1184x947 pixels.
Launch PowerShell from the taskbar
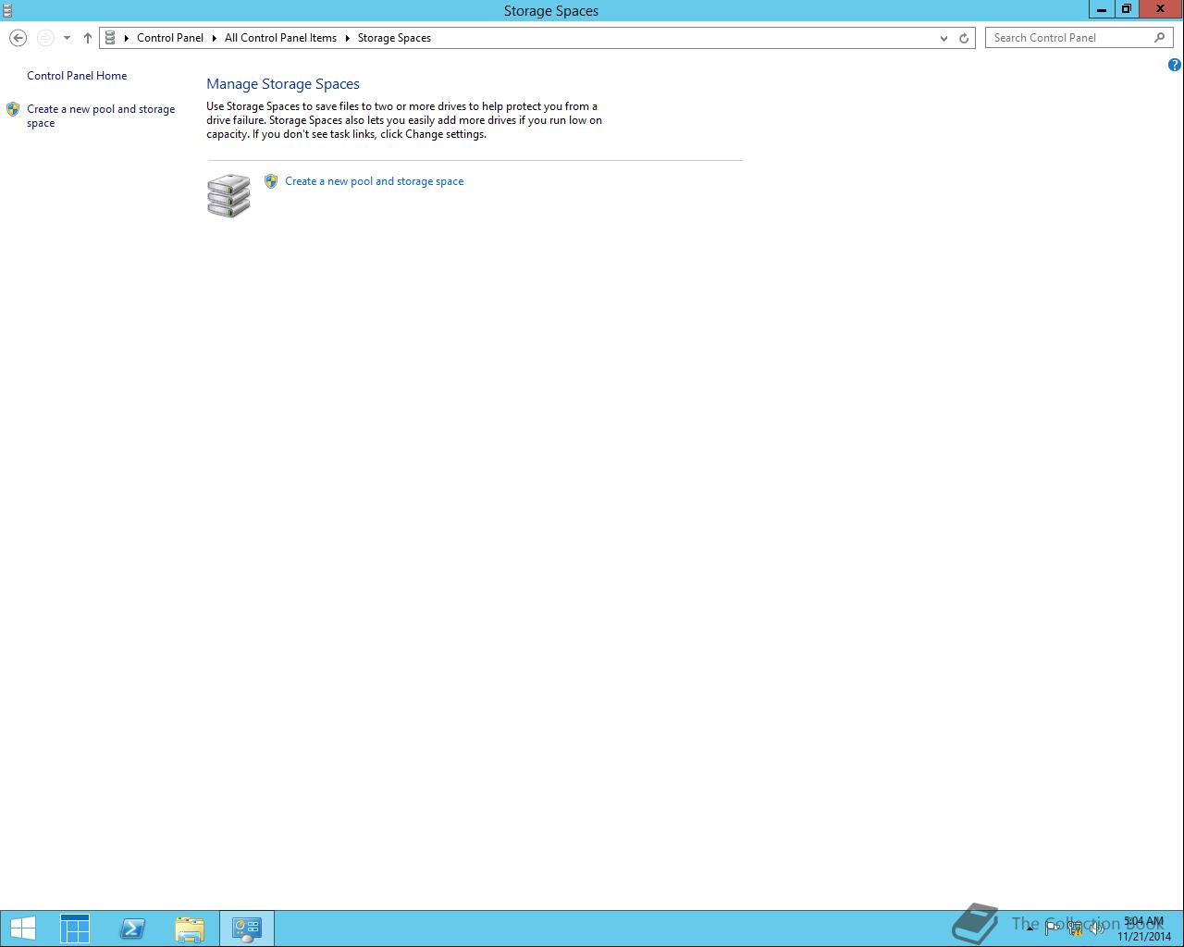click(x=132, y=929)
